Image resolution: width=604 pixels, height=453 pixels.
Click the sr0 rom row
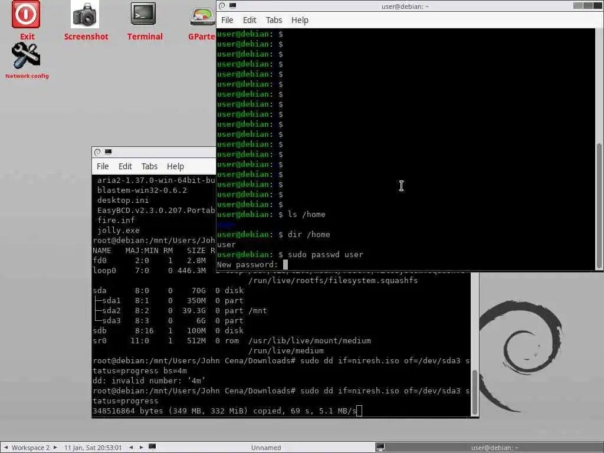[x=231, y=340]
